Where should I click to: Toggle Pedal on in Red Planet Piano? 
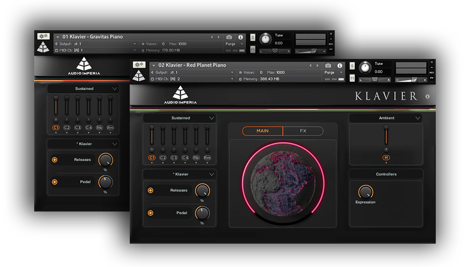(151, 213)
